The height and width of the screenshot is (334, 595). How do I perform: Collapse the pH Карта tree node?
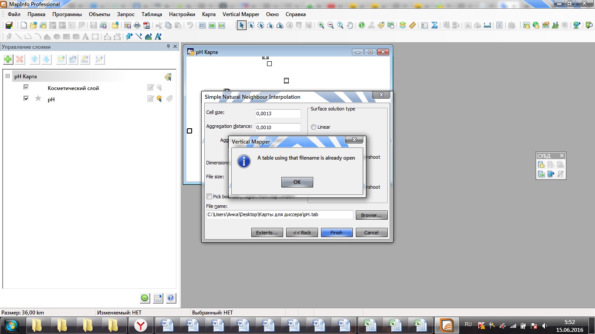pyautogui.click(x=8, y=76)
